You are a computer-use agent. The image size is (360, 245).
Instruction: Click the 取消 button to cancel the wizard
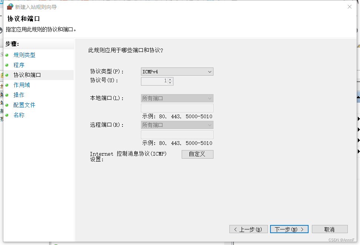pyautogui.click(x=329, y=229)
